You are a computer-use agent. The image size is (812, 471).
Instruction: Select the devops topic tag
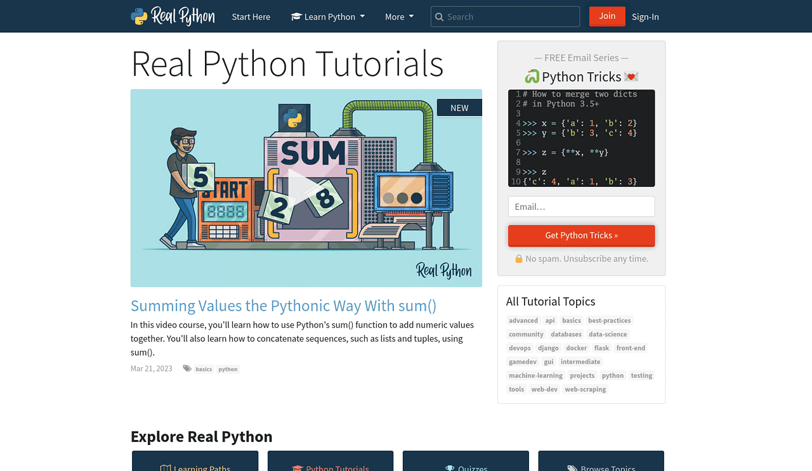point(520,348)
